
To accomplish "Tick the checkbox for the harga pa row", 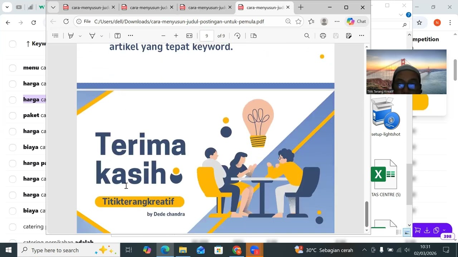I will (x=13, y=163).
